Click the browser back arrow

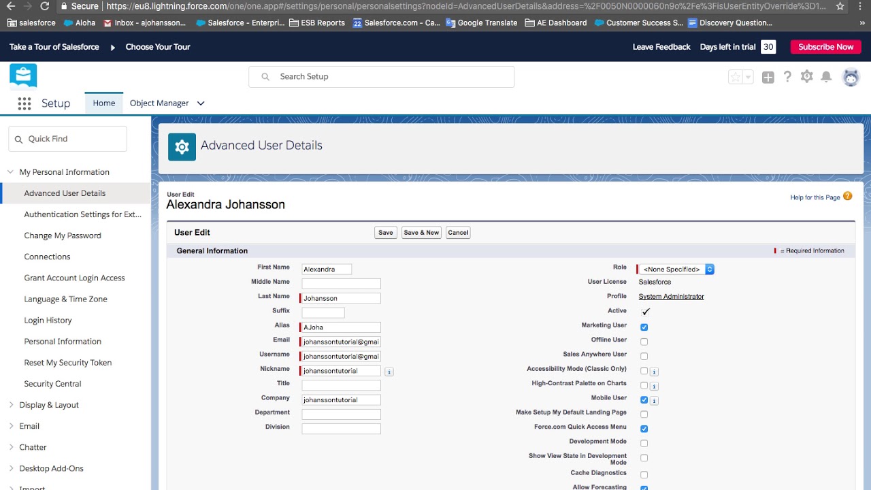click(x=11, y=6)
